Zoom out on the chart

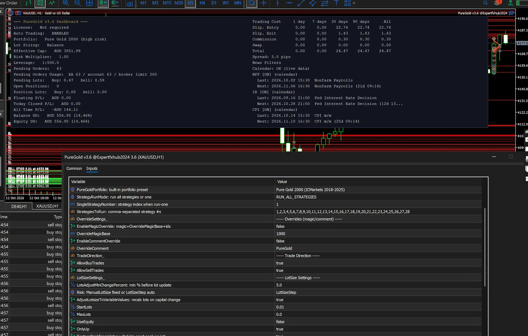77,3
